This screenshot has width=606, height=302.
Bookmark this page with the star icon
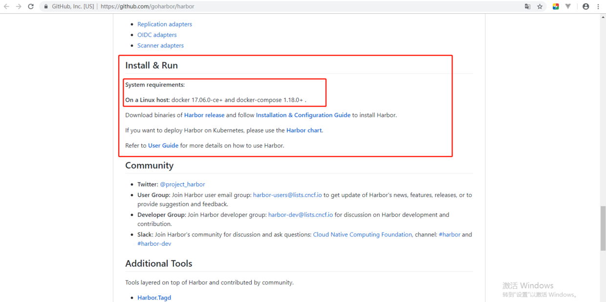pyautogui.click(x=540, y=6)
